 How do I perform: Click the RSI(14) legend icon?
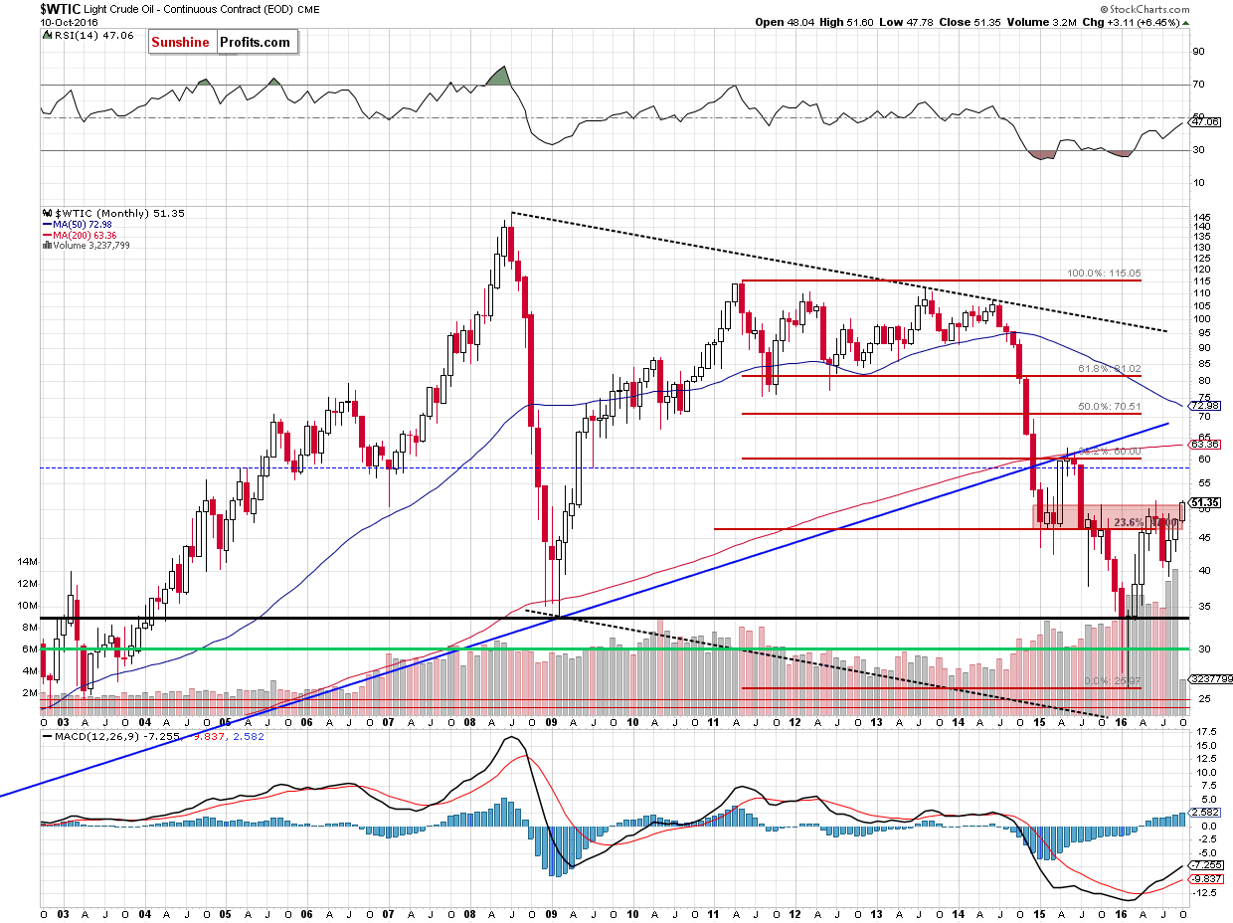click(46, 33)
